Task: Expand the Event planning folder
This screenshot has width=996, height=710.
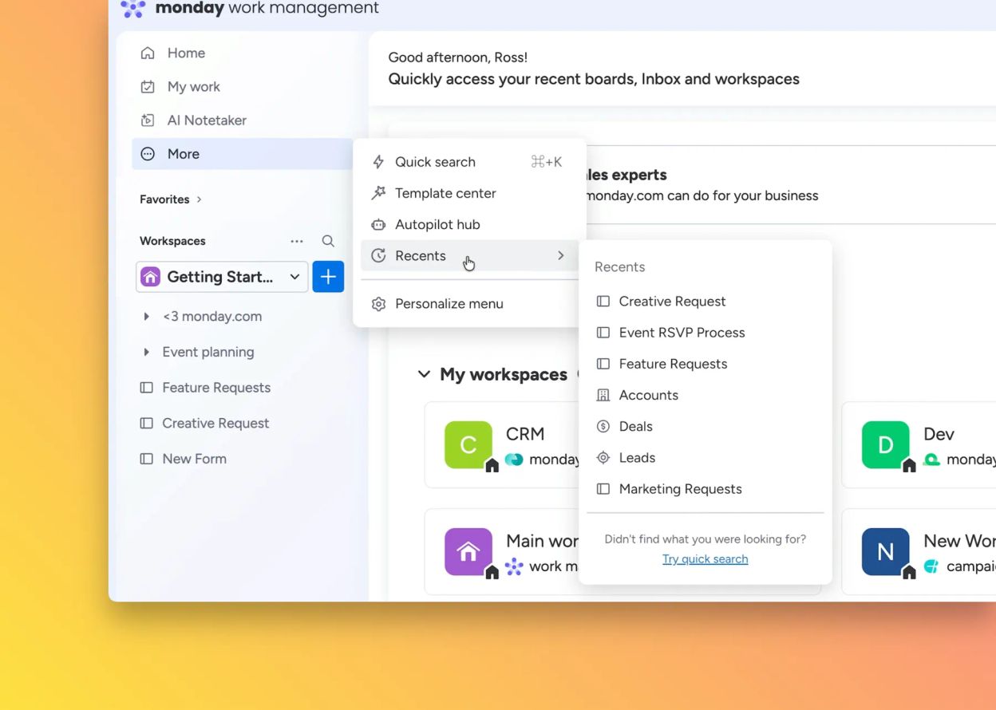Action: click(146, 352)
